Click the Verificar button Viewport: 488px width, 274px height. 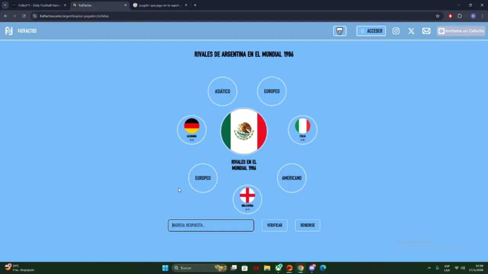(x=274, y=225)
